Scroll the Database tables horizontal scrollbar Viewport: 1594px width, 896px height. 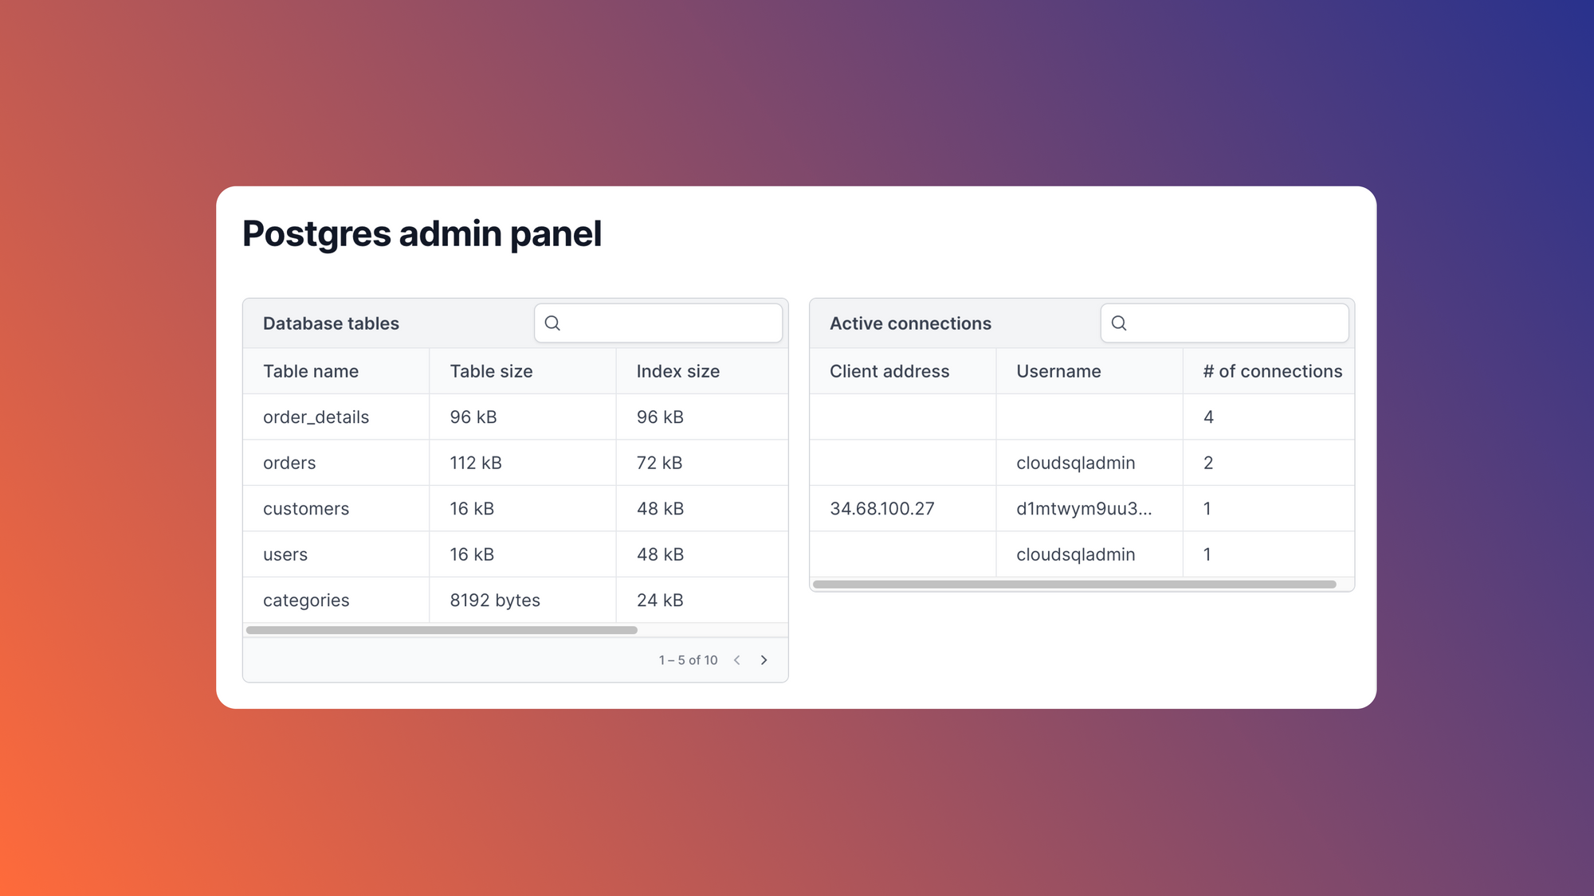(x=442, y=630)
